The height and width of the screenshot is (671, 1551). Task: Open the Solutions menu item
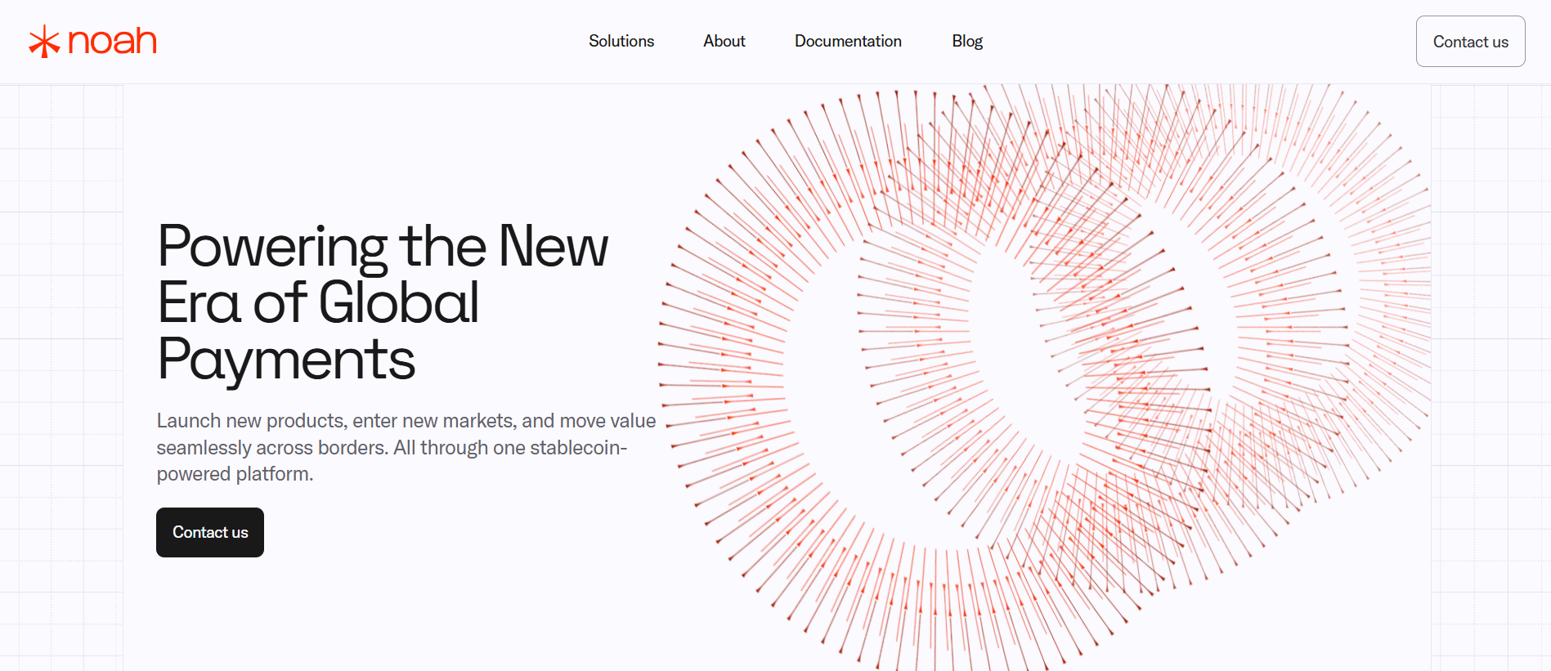(x=621, y=41)
